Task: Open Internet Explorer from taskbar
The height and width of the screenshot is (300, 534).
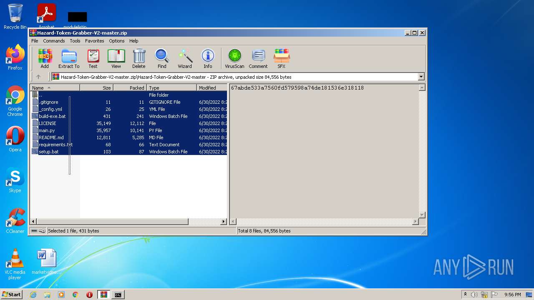Action: (33, 295)
